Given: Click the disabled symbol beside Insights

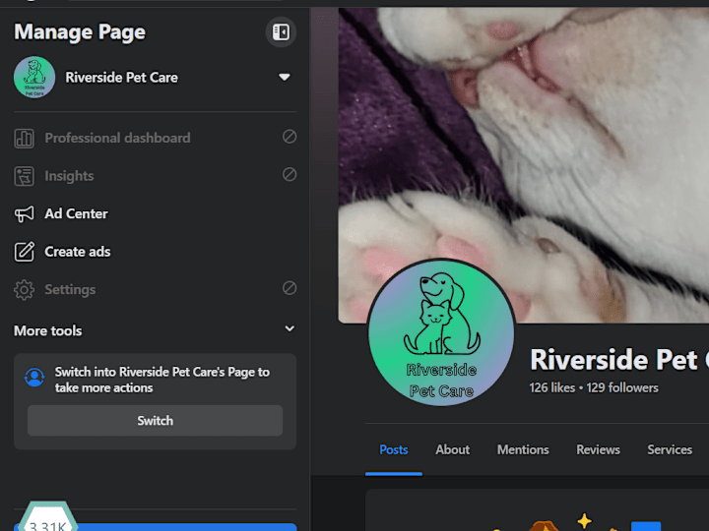Looking at the screenshot, I should [x=290, y=174].
